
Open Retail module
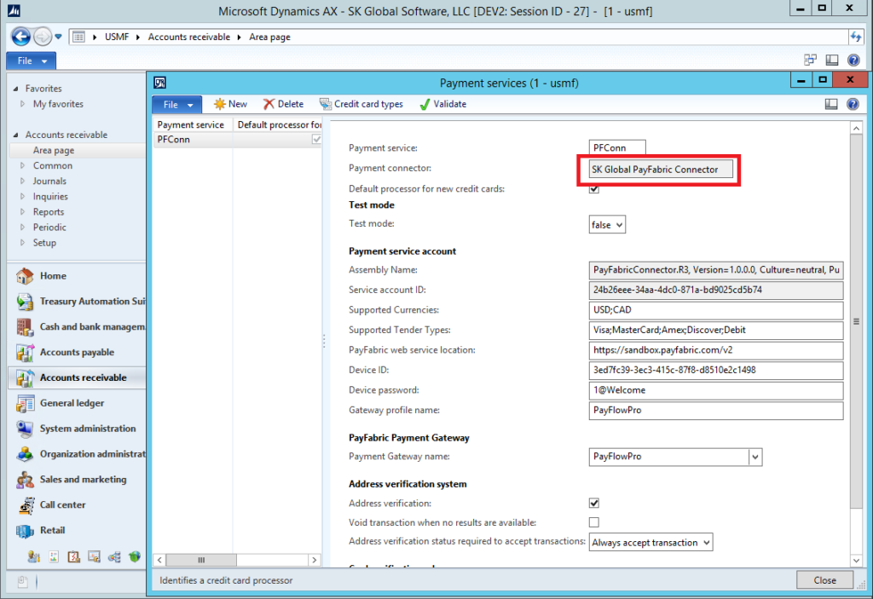tap(77, 530)
